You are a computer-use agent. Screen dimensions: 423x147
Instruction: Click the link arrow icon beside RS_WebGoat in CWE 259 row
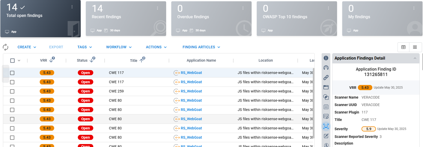click(177, 91)
